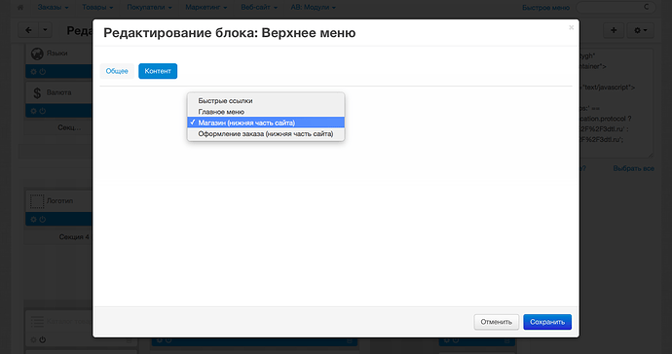The height and width of the screenshot is (354, 672).
Task: Open the Веб-сайт top menu
Action: click(x=259, y=7)
